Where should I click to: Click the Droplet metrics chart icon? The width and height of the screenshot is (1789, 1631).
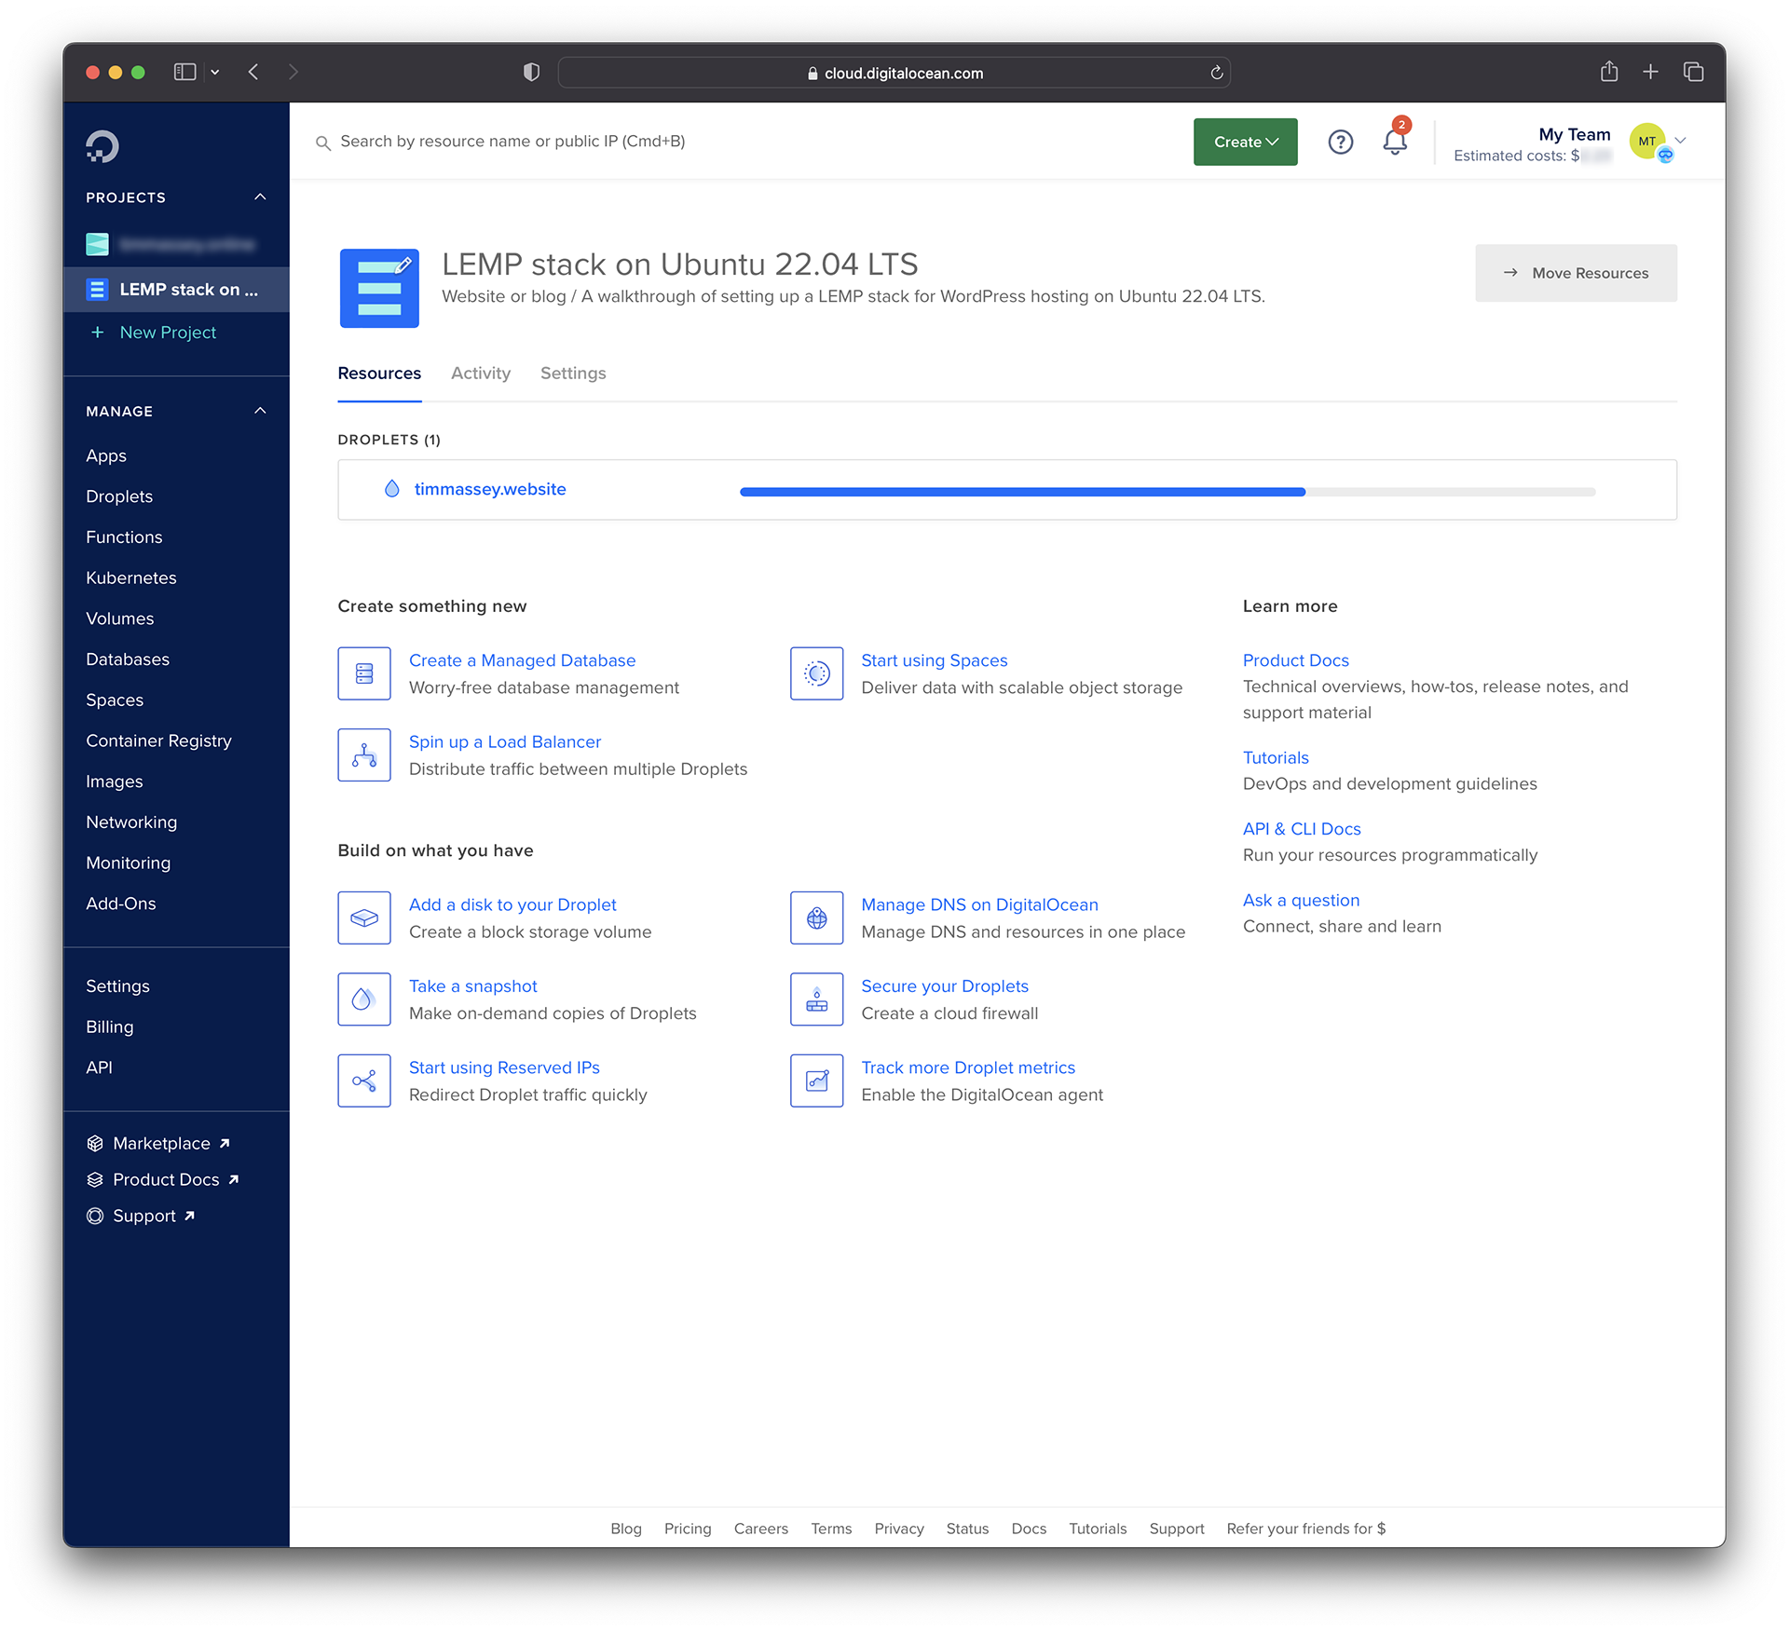pos(817,1081)
